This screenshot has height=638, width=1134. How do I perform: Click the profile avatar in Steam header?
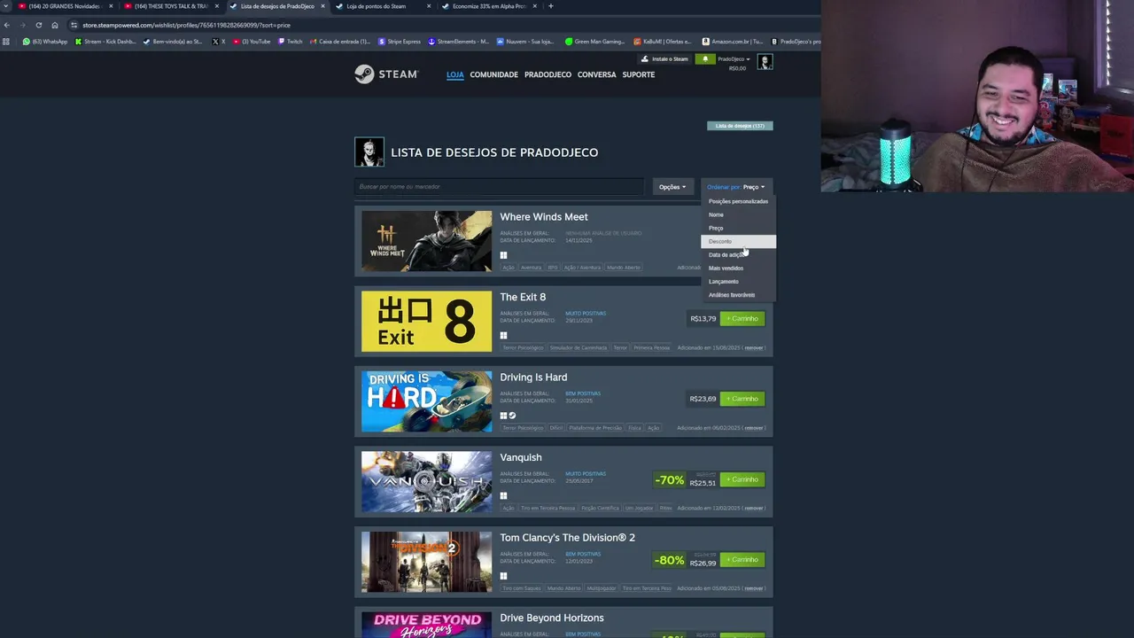[765, 62]
